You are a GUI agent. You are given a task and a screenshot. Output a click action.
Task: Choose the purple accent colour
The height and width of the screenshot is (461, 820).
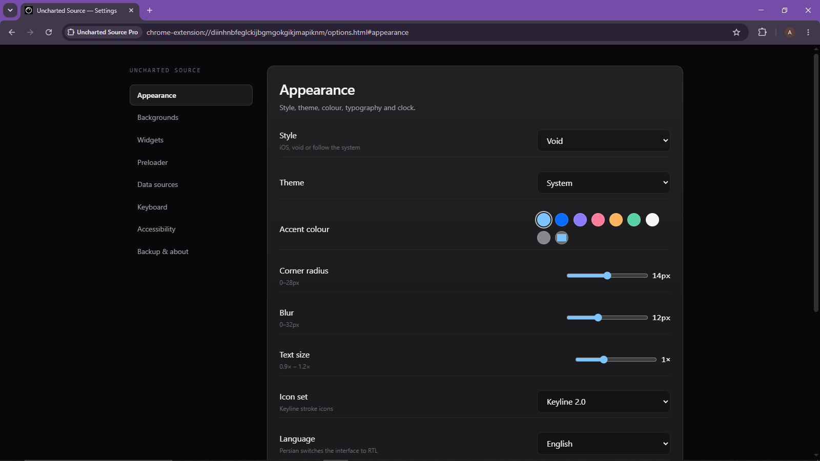pos(580,220)
